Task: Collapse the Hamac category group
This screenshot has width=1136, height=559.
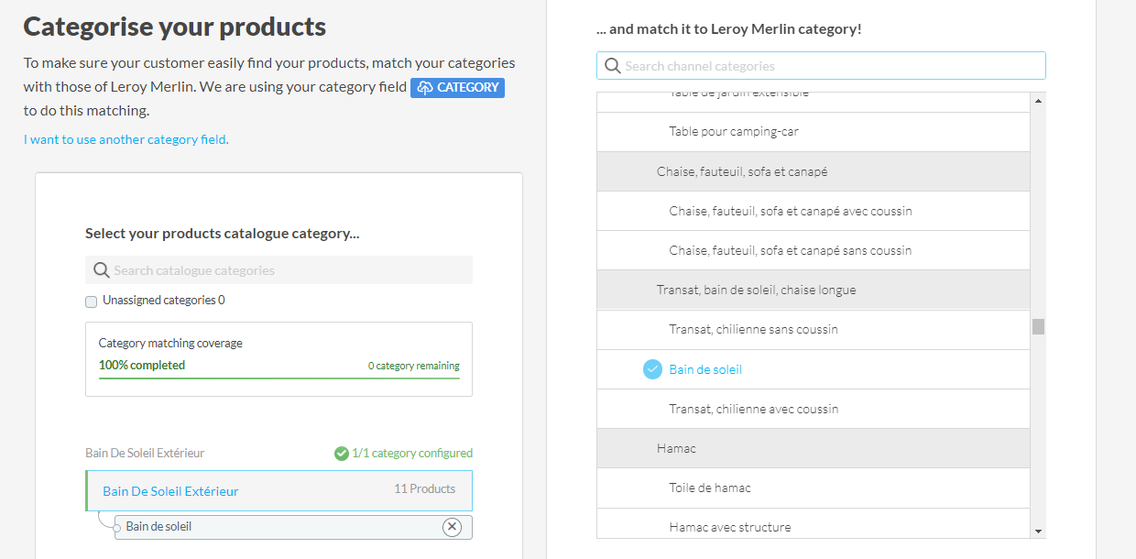Action: click(676, 449)
